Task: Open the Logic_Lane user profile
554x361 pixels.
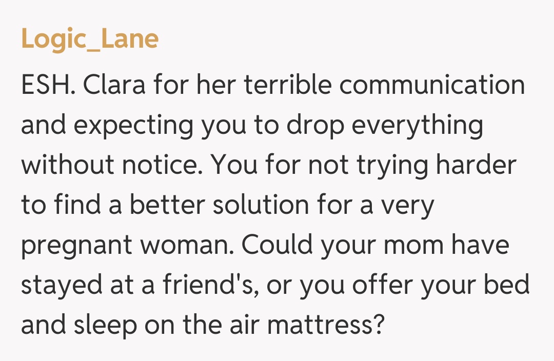Action: [90, 39]
